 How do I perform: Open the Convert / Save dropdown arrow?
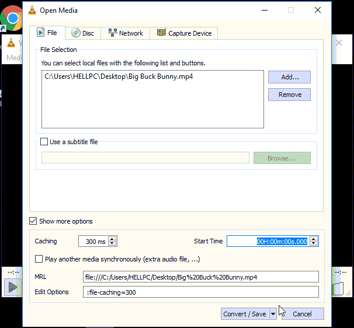[273, 314]
